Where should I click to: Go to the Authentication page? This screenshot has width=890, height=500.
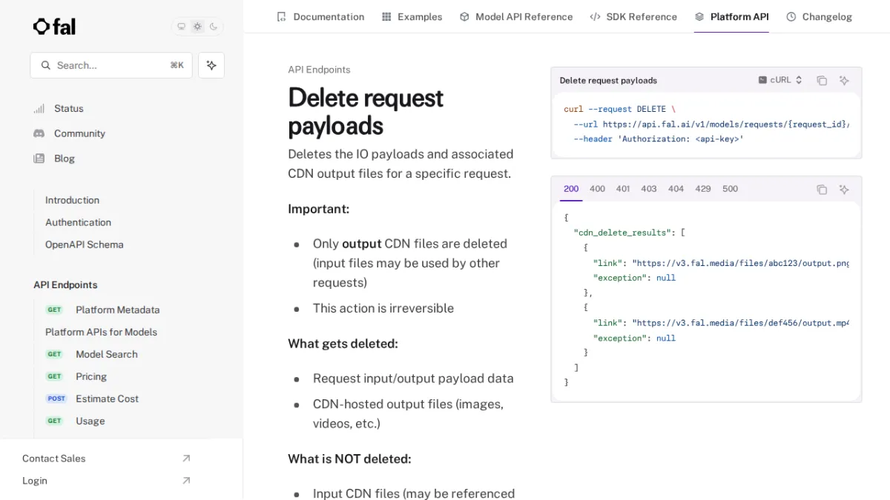tap(78, 222)
